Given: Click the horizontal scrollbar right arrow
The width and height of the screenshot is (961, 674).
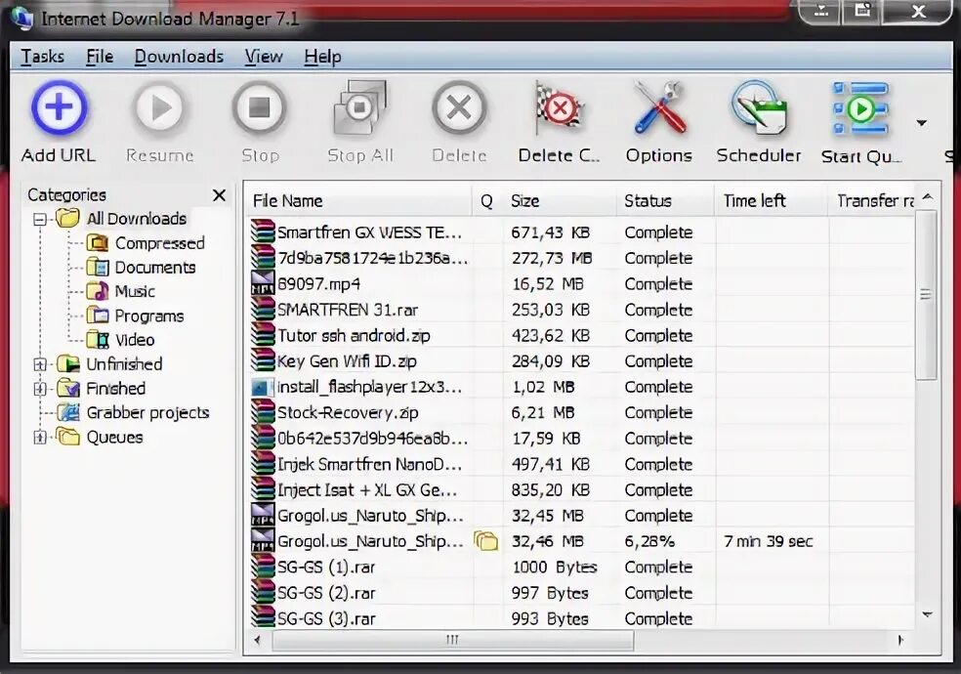Looking at the screenshot, I should coord(900,641).
